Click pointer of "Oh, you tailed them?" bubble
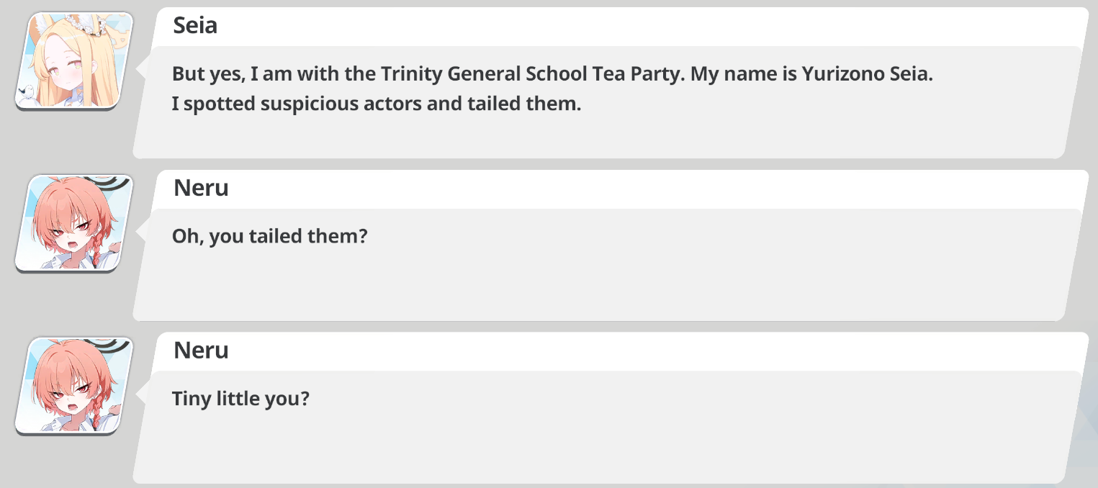The height and width of the screenshot is (488, 1098). pos(143,230)
